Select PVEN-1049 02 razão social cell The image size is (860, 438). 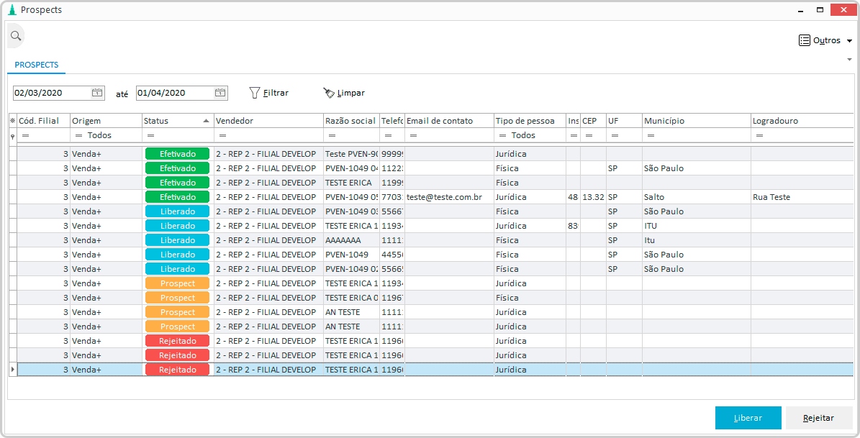click(x=352, y=269)
